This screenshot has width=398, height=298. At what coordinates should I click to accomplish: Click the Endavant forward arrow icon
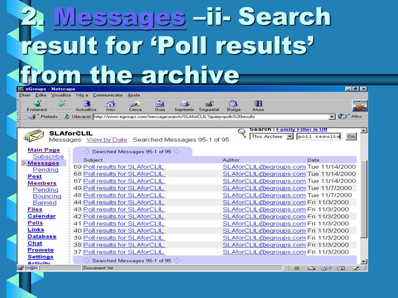(x=62, y=103)
